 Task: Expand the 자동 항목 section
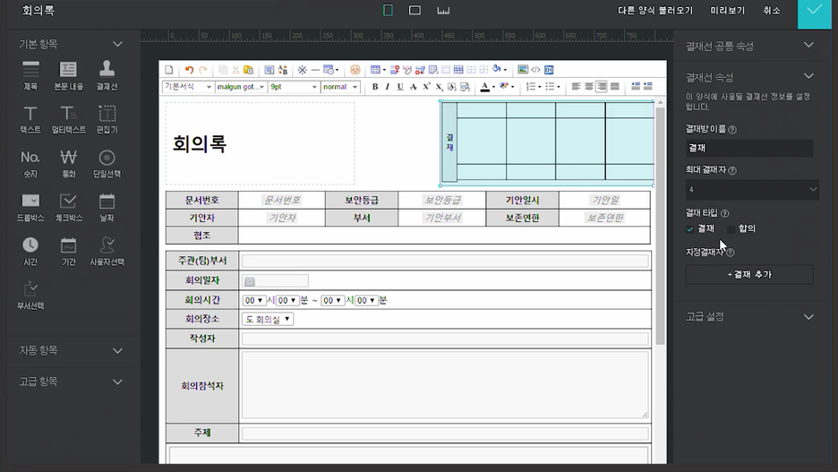(x=117, y=351)
